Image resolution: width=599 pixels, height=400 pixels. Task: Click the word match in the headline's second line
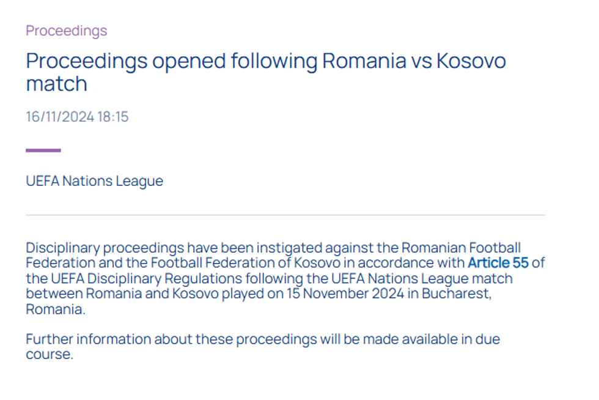56,84
